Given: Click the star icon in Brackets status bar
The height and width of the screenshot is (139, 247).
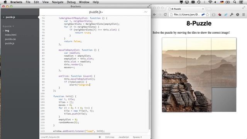Looking at the screenshot, I should [x=100, y=137].
